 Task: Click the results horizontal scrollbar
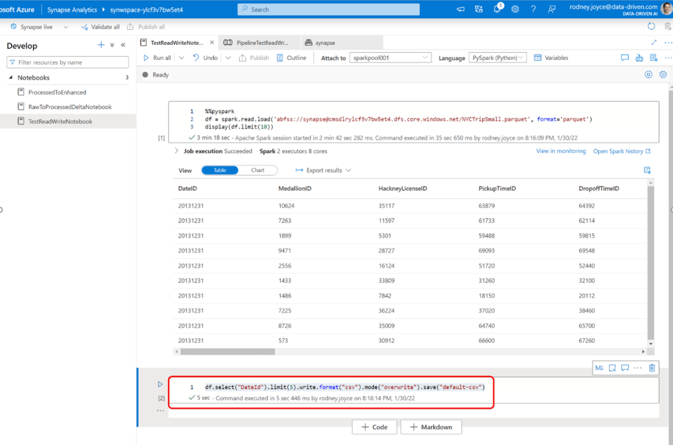(x=227, y=351)
